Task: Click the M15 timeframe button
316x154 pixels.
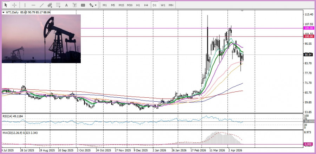Action: click(x=121, y=5)
